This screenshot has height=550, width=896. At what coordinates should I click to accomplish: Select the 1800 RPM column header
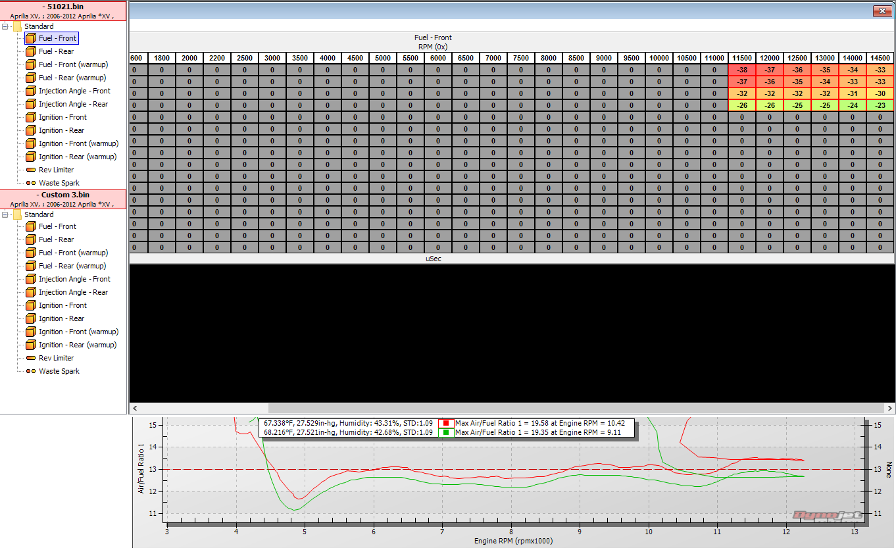tap(162, 58)
